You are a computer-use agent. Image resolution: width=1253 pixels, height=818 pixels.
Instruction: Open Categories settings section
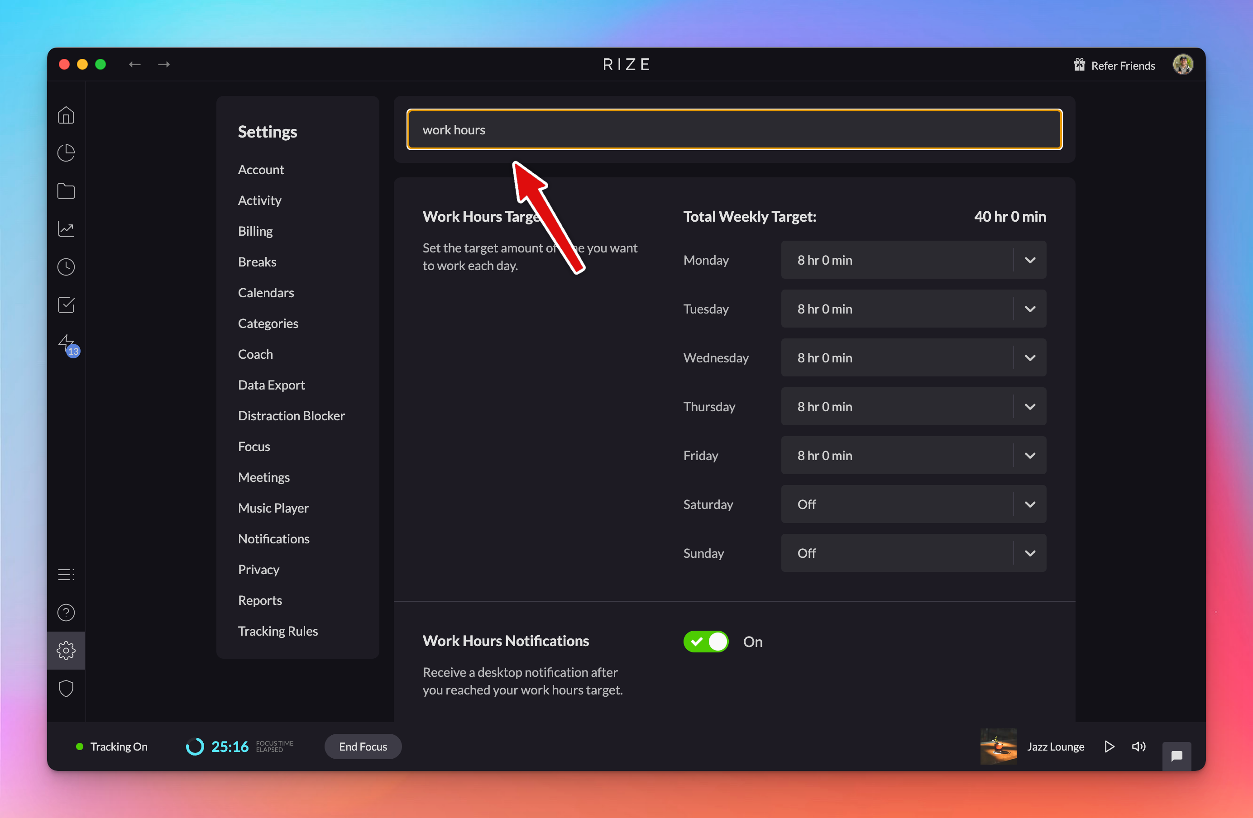pyautogui.click(x=268, y=323)
